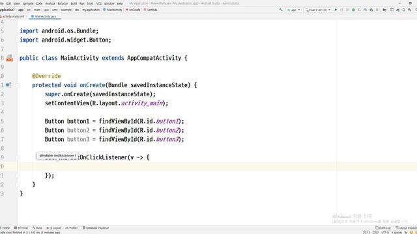Click the UTF-8 encoding status item
Image resolution: width=417 pixels, height=234 pixels.
coord(385,233)
